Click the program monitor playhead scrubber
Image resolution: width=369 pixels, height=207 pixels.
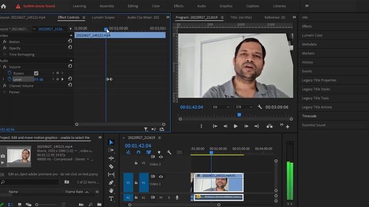(239, 115)
